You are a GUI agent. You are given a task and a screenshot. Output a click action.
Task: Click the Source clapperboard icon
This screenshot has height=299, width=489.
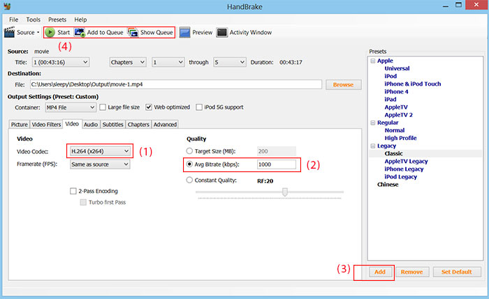click(10, 32)
